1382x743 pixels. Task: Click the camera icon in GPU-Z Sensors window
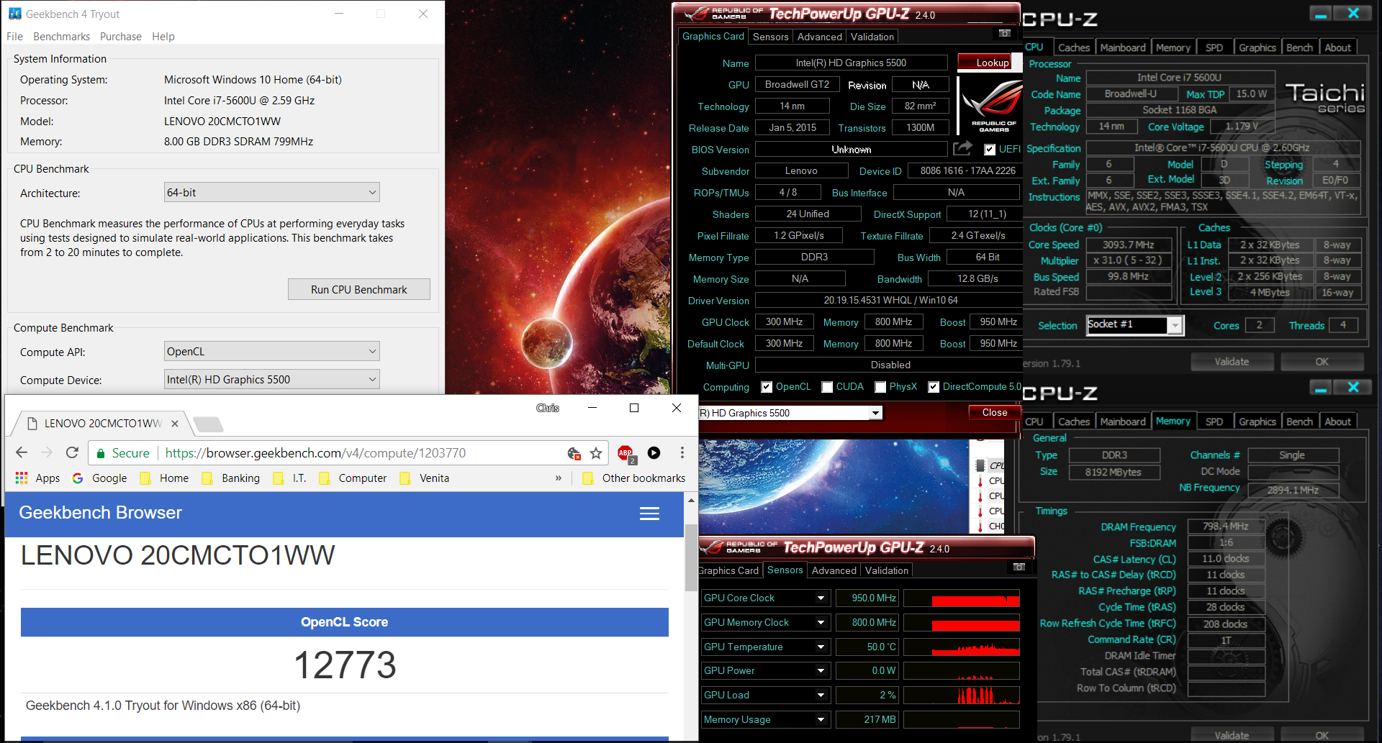1019,567
